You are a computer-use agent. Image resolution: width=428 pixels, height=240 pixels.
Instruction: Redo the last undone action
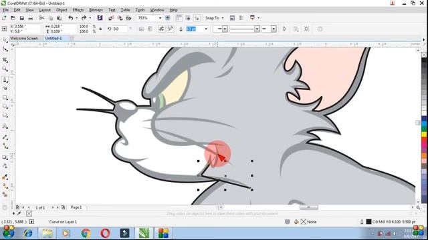pyautogui.click(x=84, y=18)
